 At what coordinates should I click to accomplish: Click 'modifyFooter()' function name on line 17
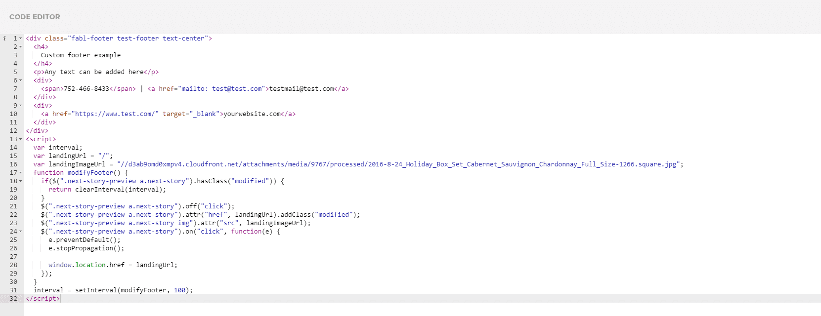tap(94, 173)
